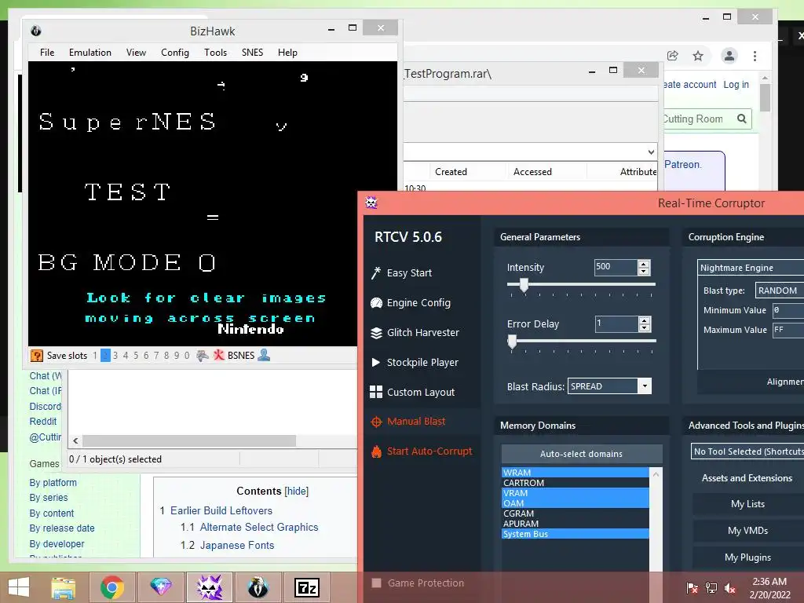This screenshot has width=804, height=603.
Task: Click the gamepad icon in BizHawk status bar
Action: click(x=203, y=356)
